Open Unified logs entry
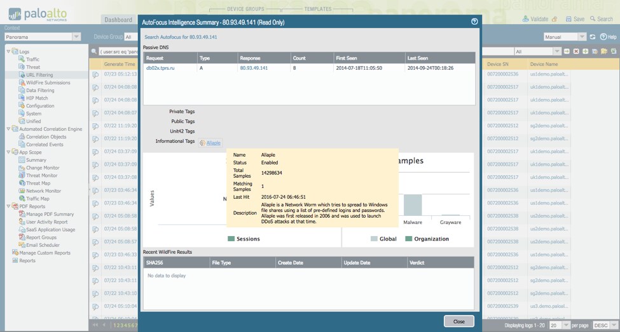Screen dimensions: 620x332 click(x=33, y=121)
